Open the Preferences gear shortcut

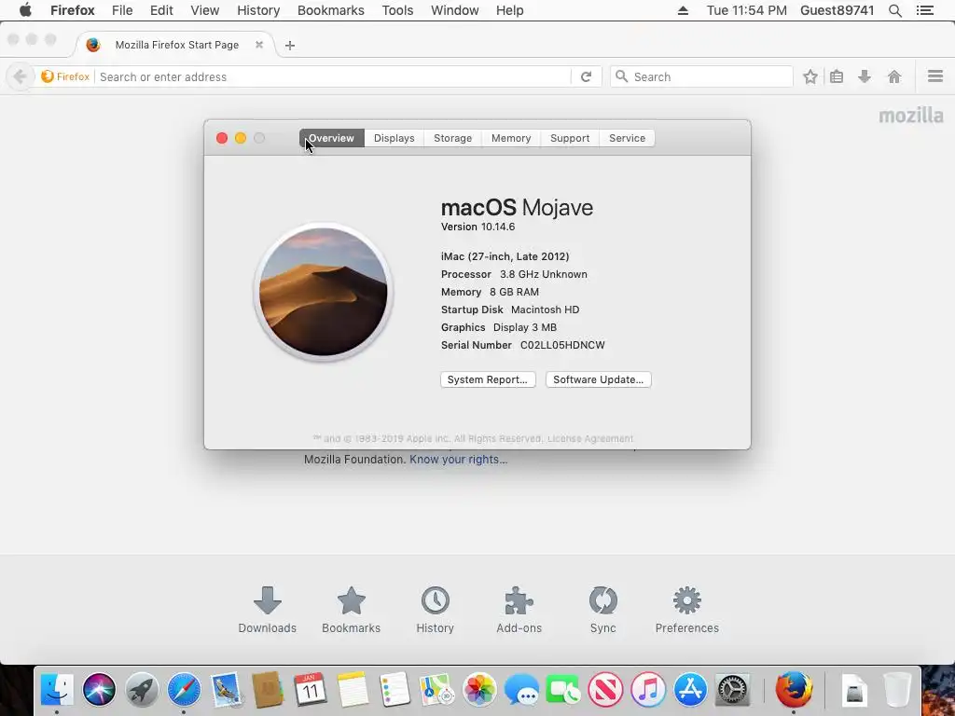coord(687,610)
